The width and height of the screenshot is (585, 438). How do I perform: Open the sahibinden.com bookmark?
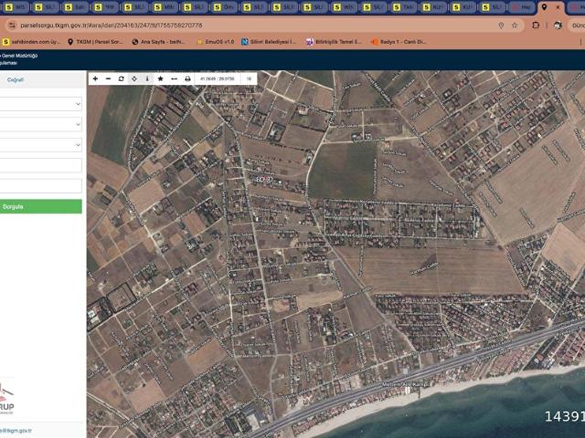click(31, 42)
